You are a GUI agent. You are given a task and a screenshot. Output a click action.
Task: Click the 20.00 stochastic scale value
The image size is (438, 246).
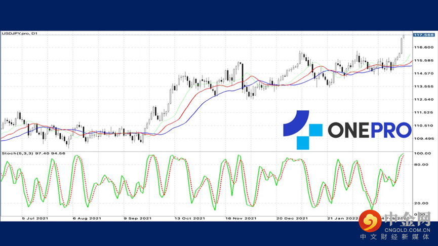tap(421, 203)
